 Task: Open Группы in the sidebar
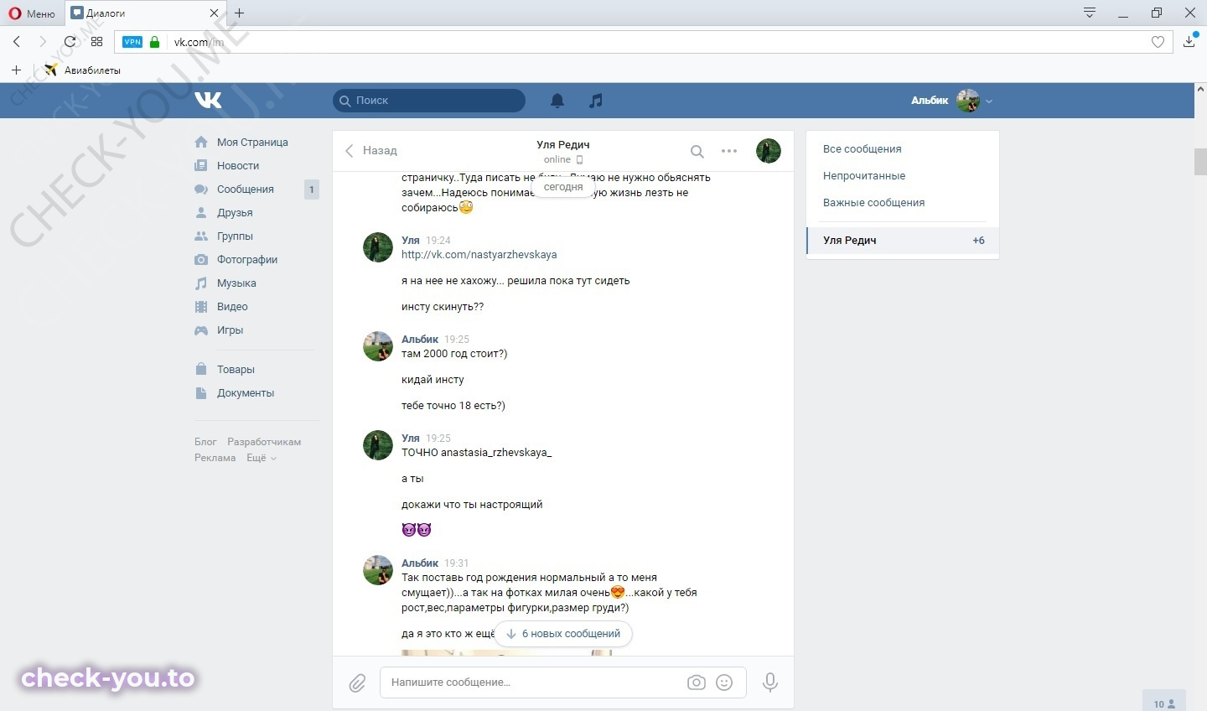tap(235, 236)
